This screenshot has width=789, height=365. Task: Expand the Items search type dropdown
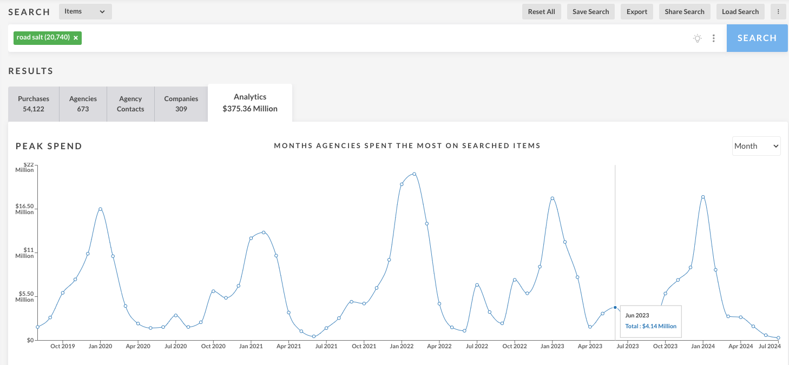tap(85, 11)
